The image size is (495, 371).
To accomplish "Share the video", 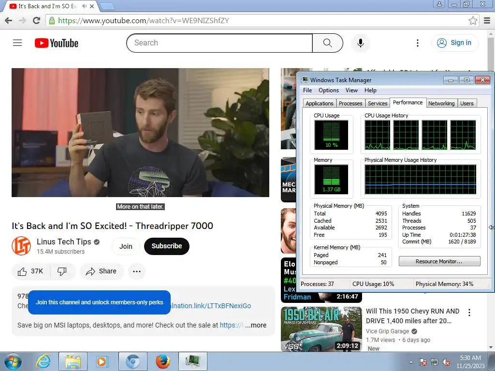I will (102, 271).
